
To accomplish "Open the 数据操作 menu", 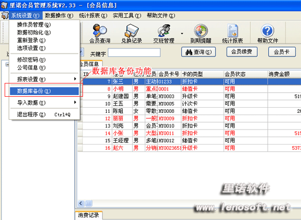I will tap(59, 16).
